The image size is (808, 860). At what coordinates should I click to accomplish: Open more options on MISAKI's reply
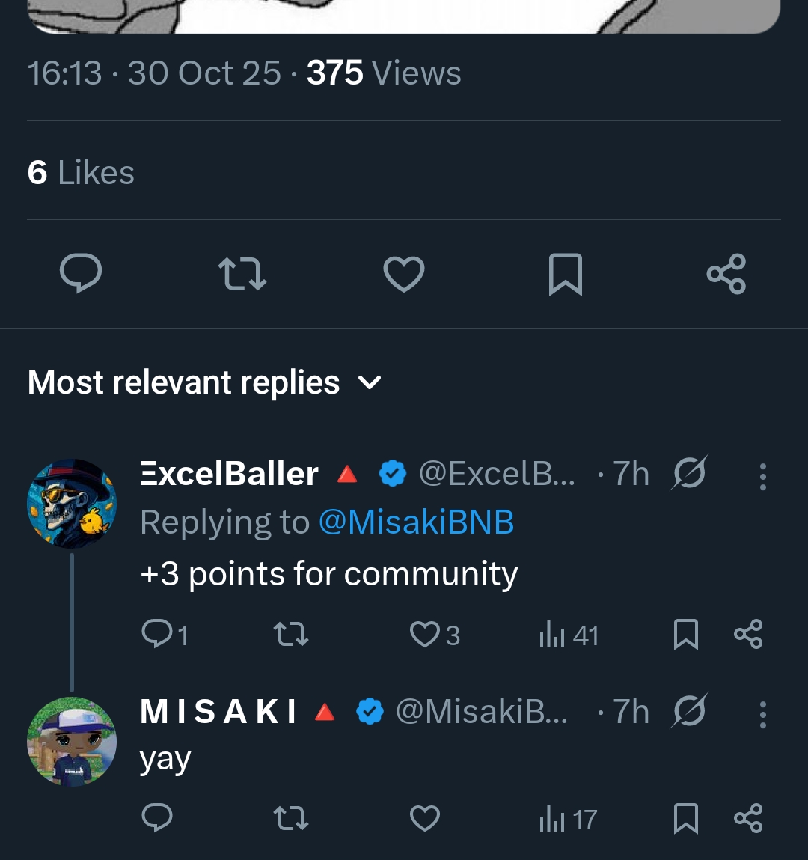coord(762,714)
